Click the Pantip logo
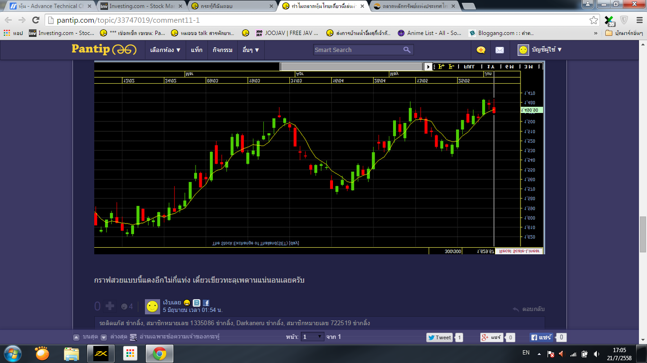The height and width of the screenshot is (363, 647). [x=104, y=49]
